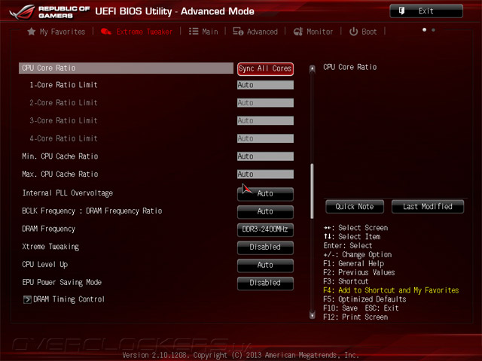Image resolution: width=482 pixels, height=361 pixels.
Task: Open BCLK:DRAM Frequency Ratio dropdown
Action: 265,211
